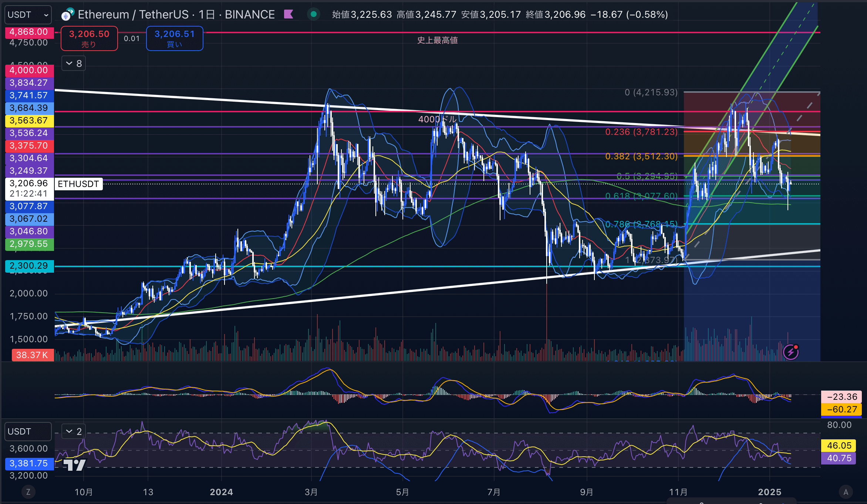Click the 3,741.57 blue price label

click(30, 95)
